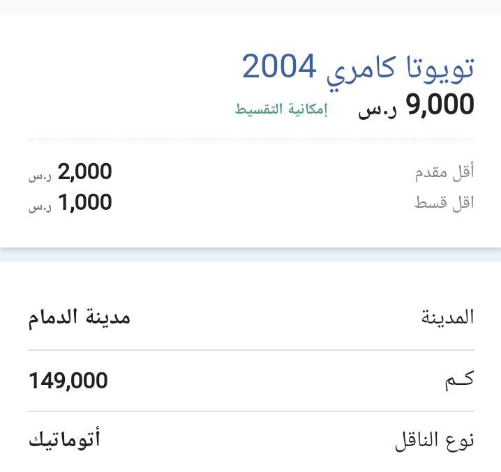Click the ر.س currency beside 2,000
The width and height of the screenshot is (501, 472).
coord(40,176)
